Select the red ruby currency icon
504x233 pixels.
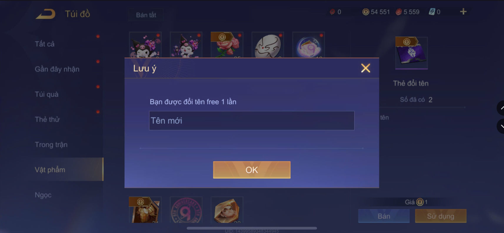(x=399, y=12)
